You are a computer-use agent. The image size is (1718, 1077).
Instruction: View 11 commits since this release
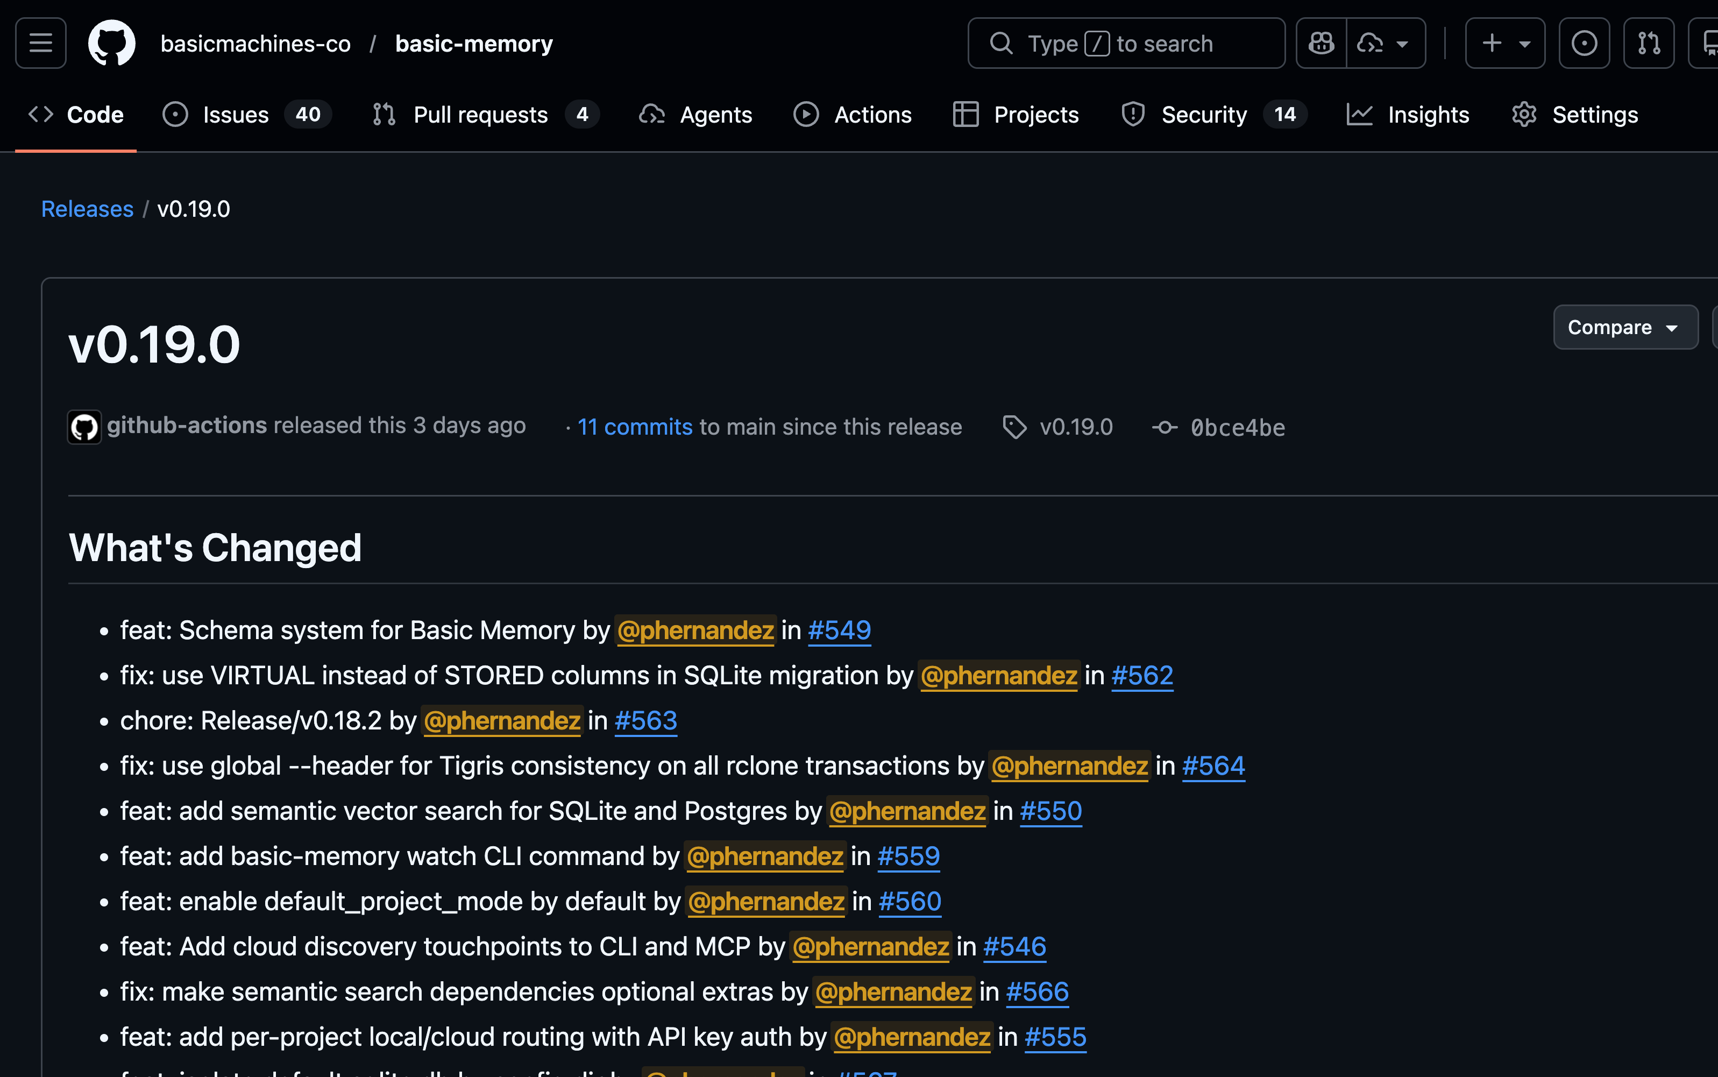click(x=634, y=427)
